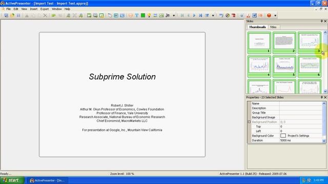Screen dimensions: 328x184
Task: Click the ActivePresenter taskbar button
Action: (48, 180)
